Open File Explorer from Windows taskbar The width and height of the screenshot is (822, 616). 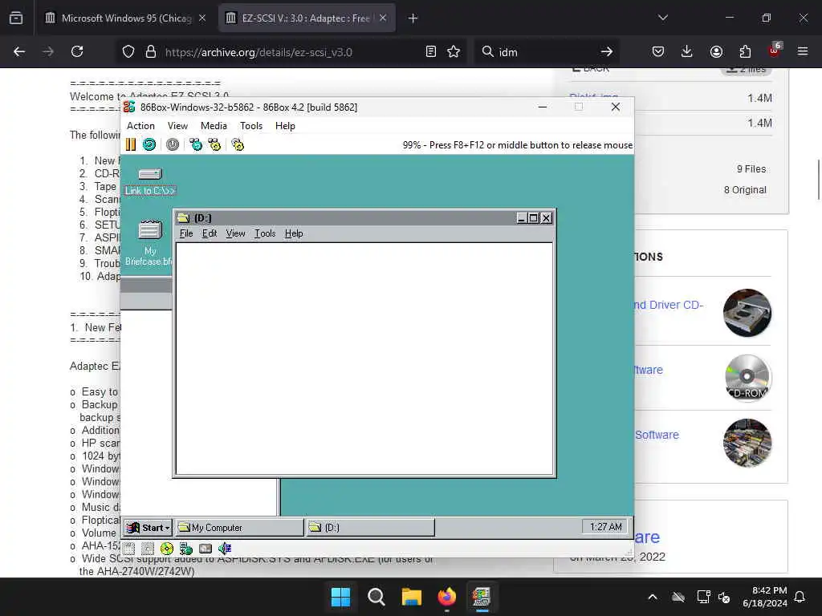pyautogui.click(x=412, y=597)
